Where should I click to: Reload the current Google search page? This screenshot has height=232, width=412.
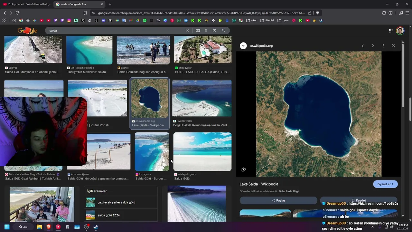[x=17, y=13]
